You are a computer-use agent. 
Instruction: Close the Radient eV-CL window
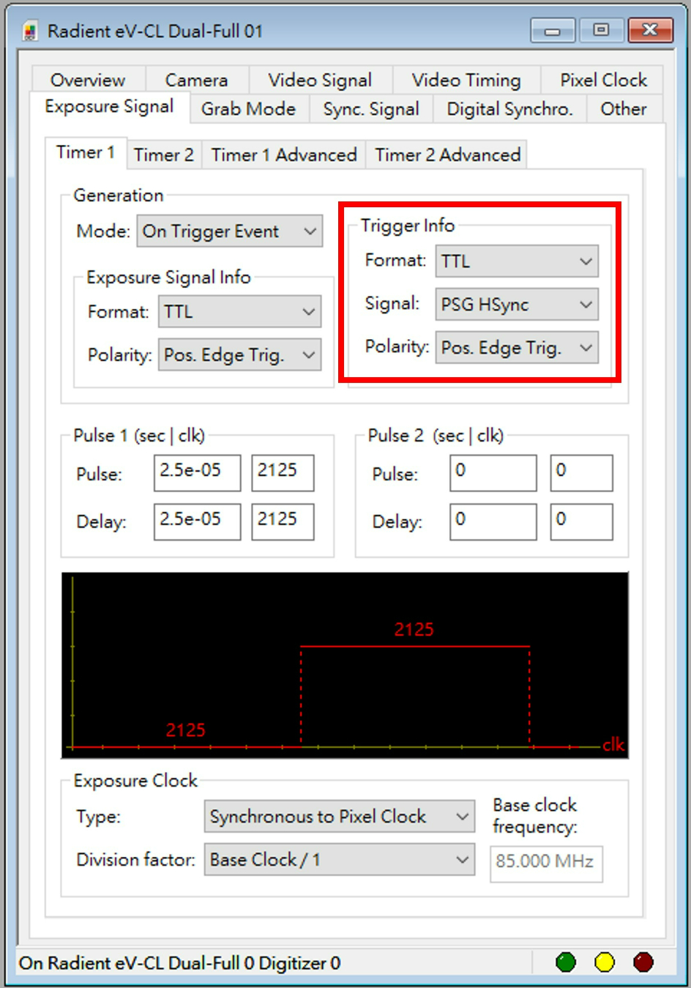click(x=650, y=30)
